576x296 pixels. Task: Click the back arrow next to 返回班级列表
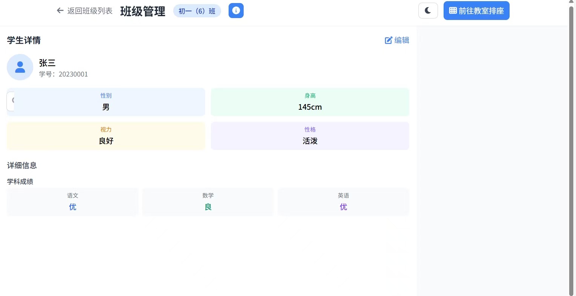[60, 11]
